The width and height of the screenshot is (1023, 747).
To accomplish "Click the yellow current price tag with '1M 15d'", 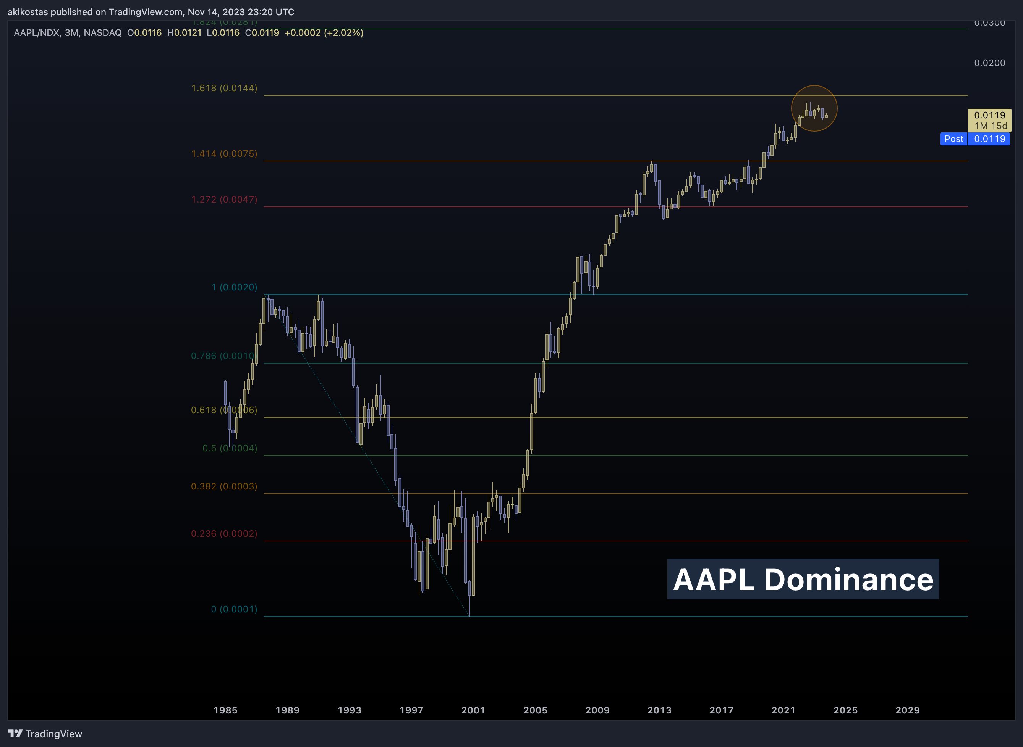I will click(989, 120).
